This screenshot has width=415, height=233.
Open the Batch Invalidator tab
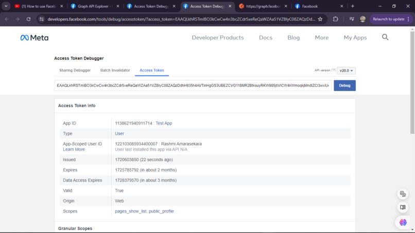click(x=115, y=70)
